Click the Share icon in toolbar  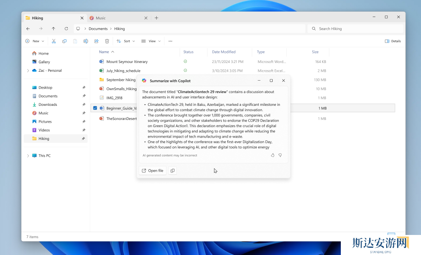(96, 41)
